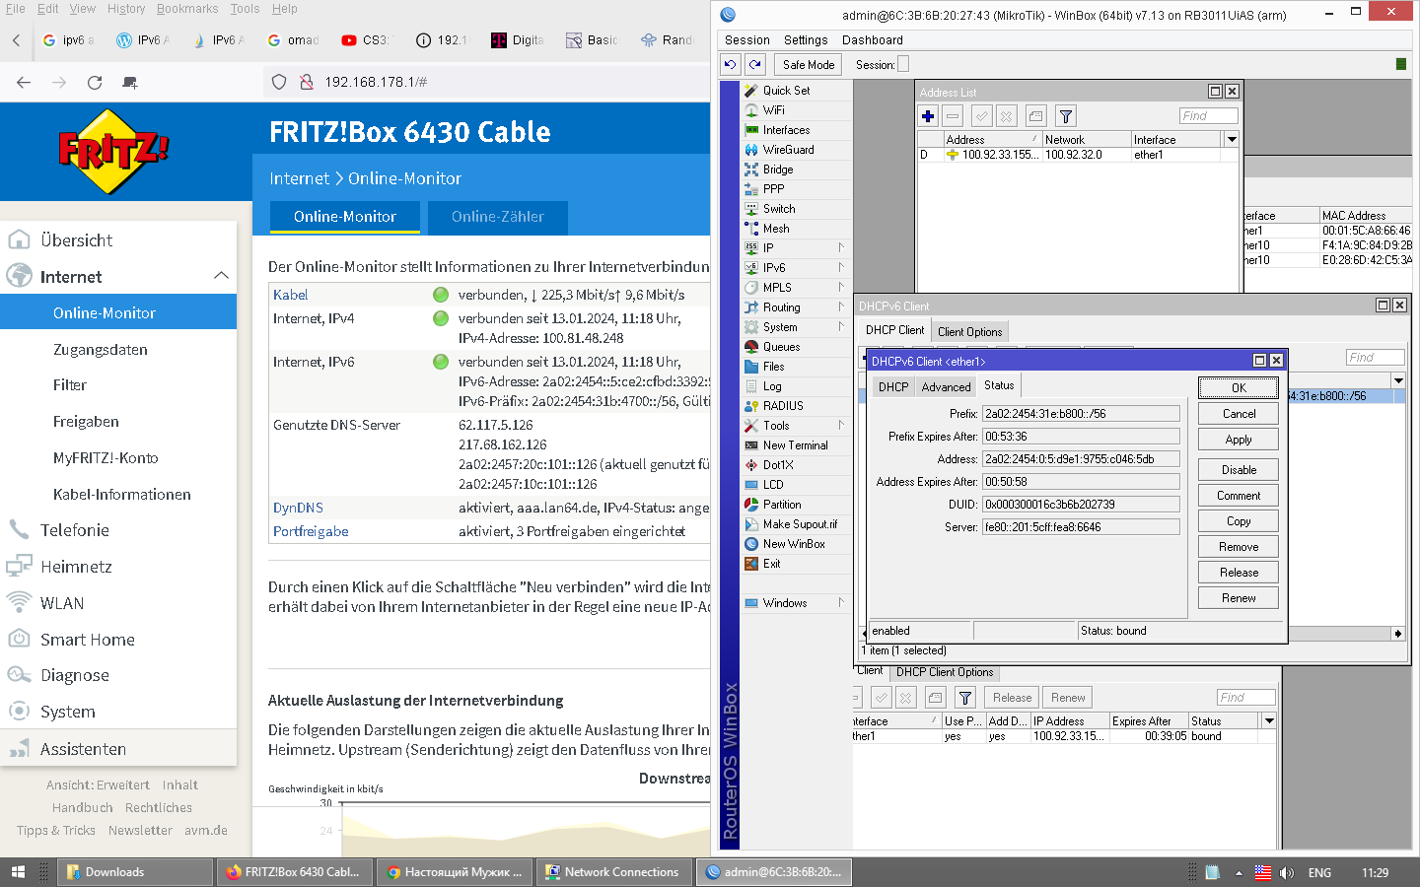
Task: Collapse the Internet section in the FRITZ!Box menu
Action: point(221,276)
